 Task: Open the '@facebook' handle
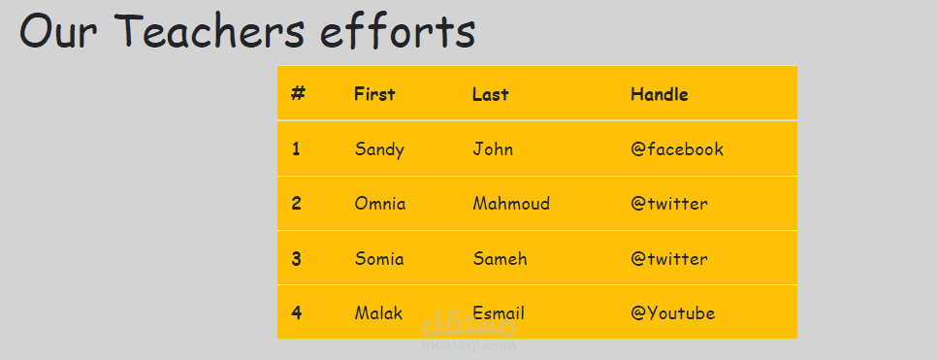click(x=676, y=148)
